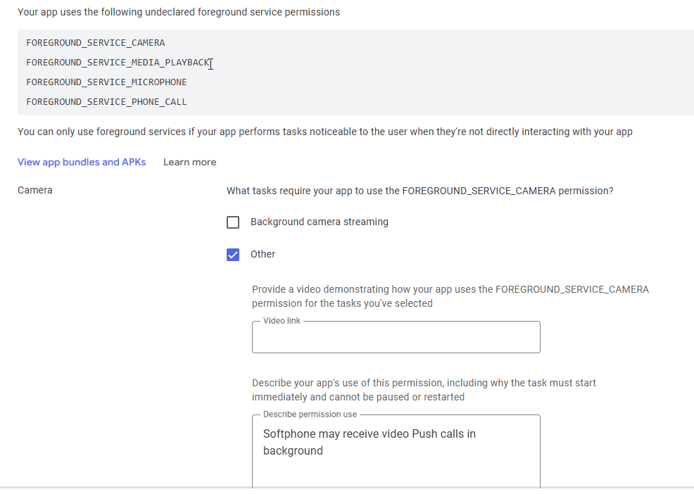Check the Background camera streaming checkbox

[x=233, y=222]
